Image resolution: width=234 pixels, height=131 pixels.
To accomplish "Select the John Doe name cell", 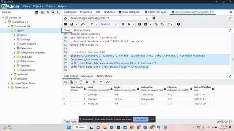I will (100, 95).
